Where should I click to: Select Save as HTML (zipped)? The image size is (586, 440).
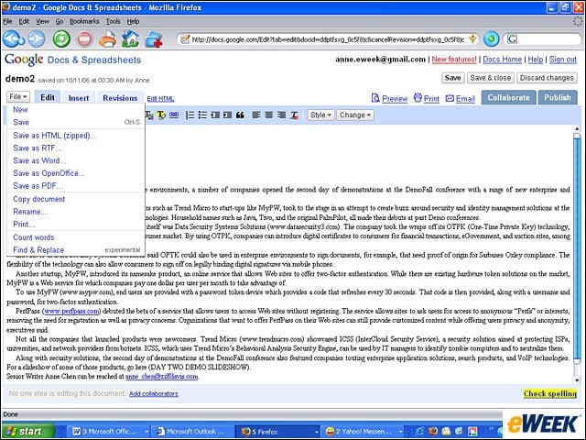coord(75,136)
